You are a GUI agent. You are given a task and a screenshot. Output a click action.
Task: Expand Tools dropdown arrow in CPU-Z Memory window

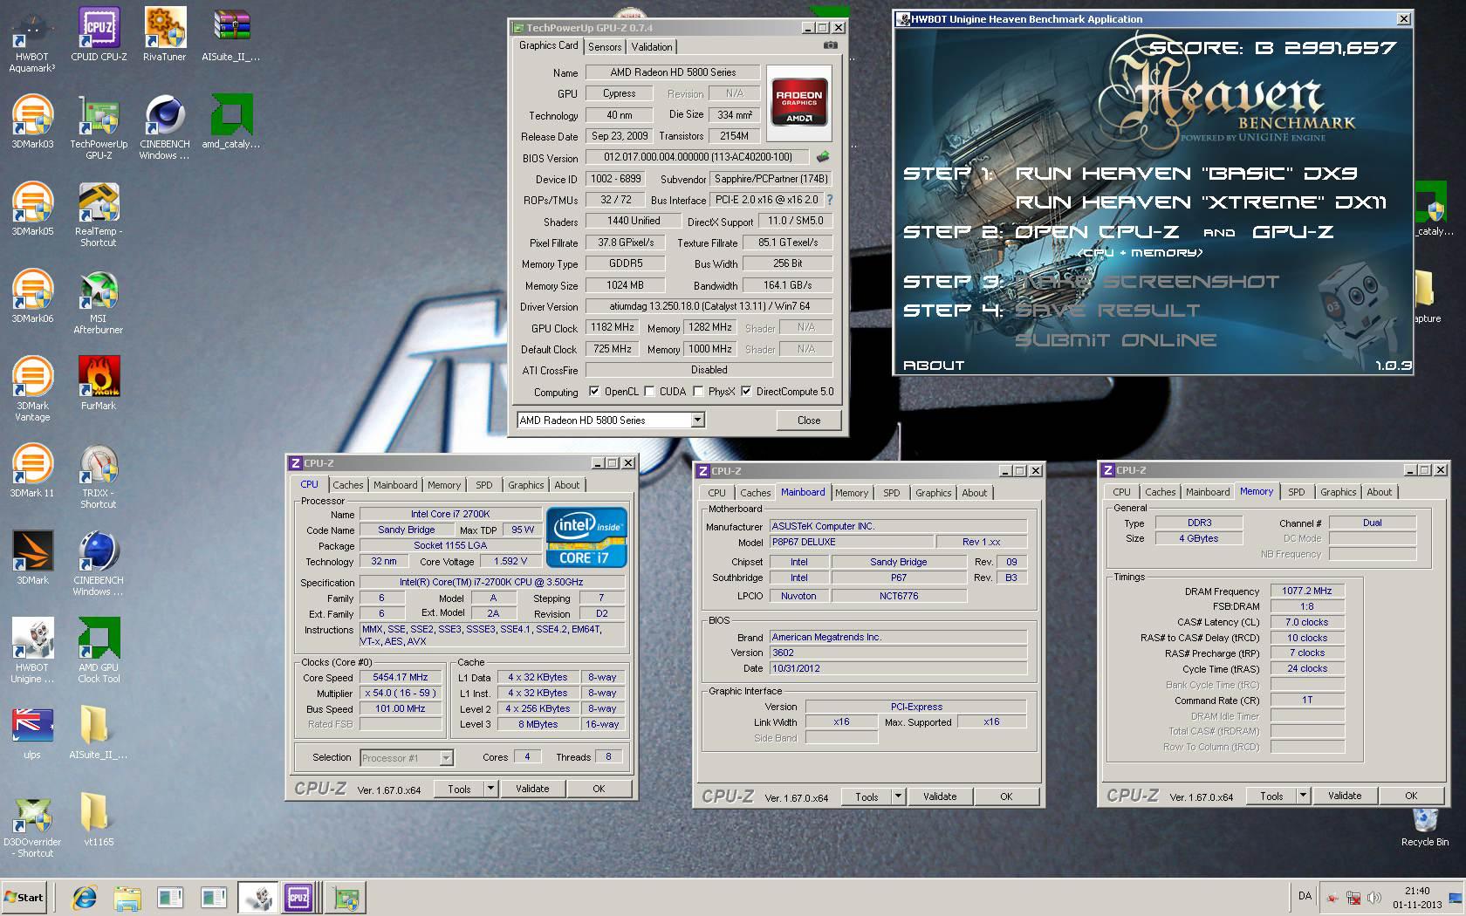click(x=1303, y=796)
